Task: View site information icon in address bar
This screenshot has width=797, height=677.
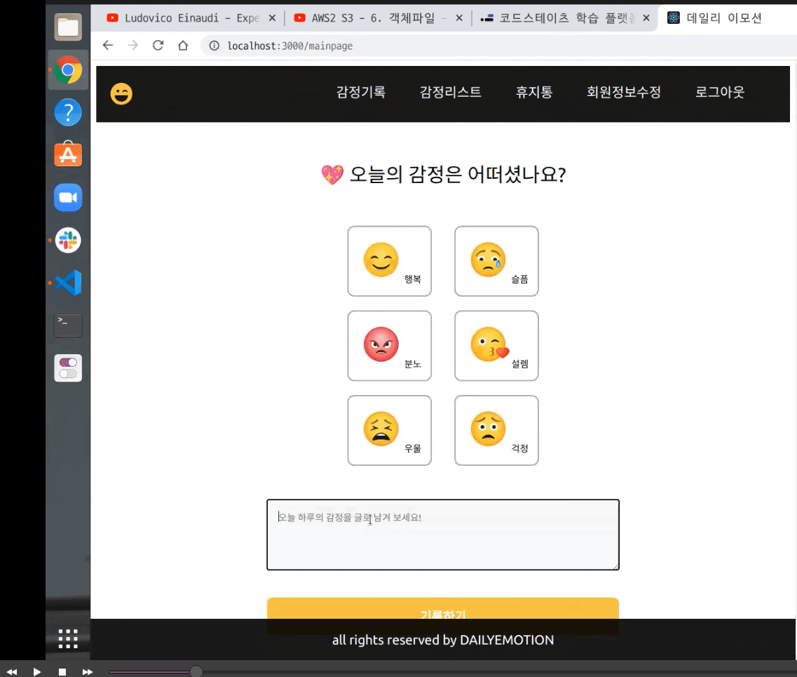Action: tap(214, 46)
